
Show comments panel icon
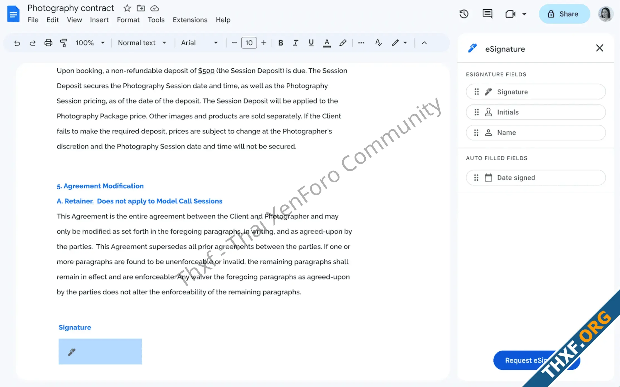pyautogui.click(x=487, y=14)
